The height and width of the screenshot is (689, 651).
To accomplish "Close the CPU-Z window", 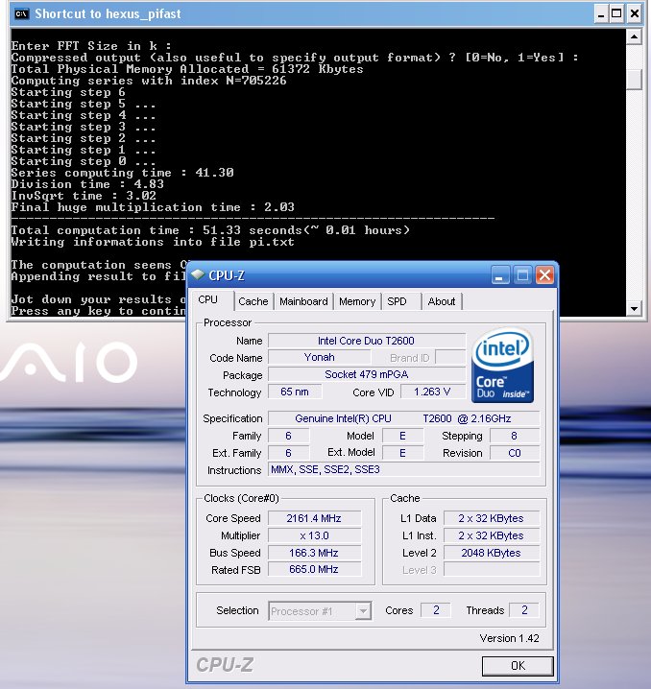I will (x=544, y=275).
